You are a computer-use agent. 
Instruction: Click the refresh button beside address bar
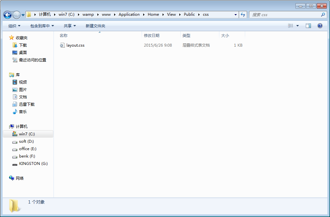(243, 15)
